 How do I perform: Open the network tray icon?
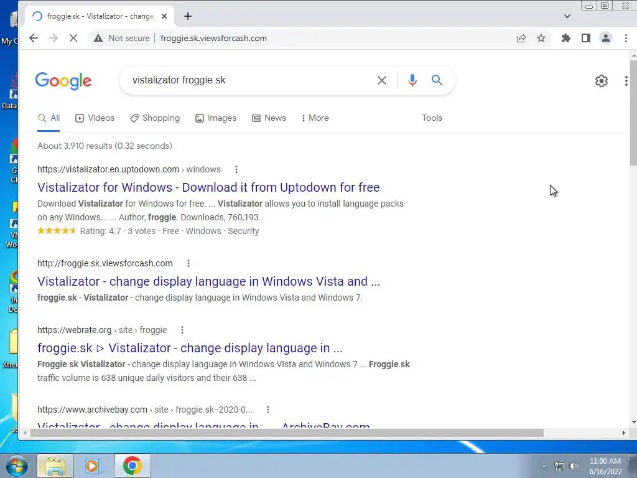pos(559,466)
